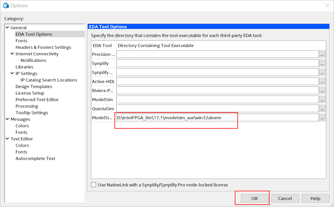
Task: Click the modelsim_ase win32aloem path field
Action: tap(218, 117)
